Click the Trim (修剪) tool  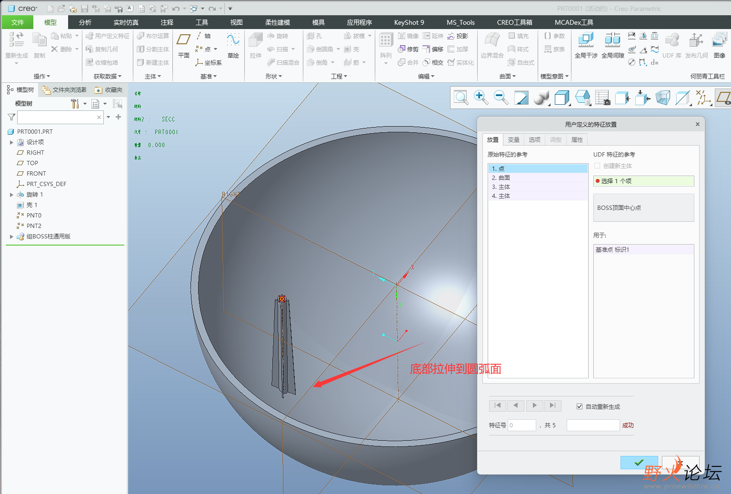pyautogui.click(x=408, y=49)
